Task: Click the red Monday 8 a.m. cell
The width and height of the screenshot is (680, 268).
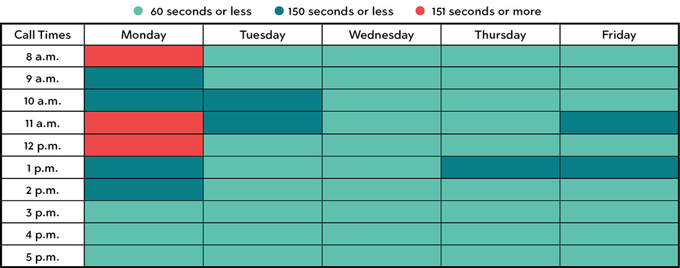Action: 143,56
